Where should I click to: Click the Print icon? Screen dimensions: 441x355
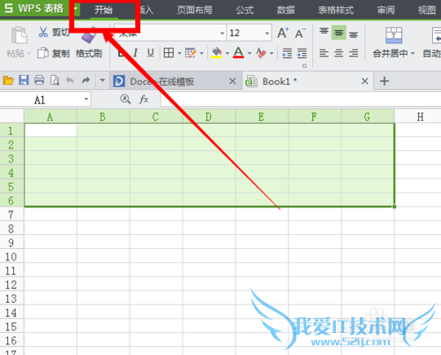coord(39,80)
